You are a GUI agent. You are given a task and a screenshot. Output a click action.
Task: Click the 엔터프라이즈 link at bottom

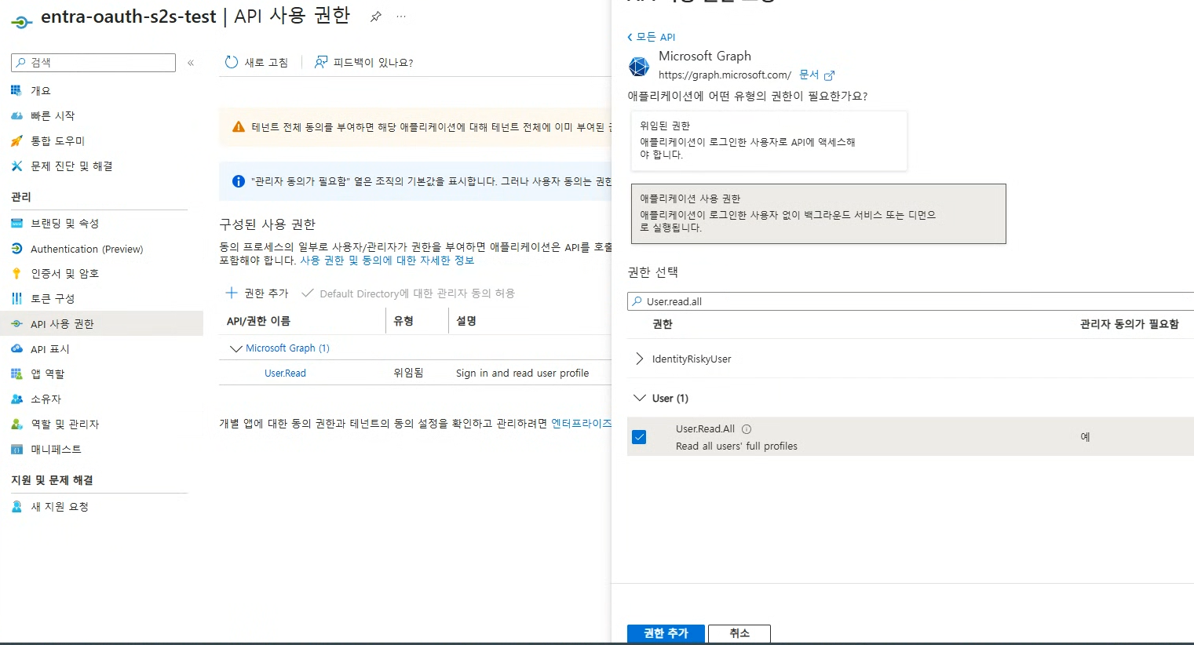pyautogui.click(x=581, y=423)
